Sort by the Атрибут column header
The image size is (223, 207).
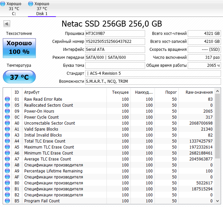pos(32,92)
